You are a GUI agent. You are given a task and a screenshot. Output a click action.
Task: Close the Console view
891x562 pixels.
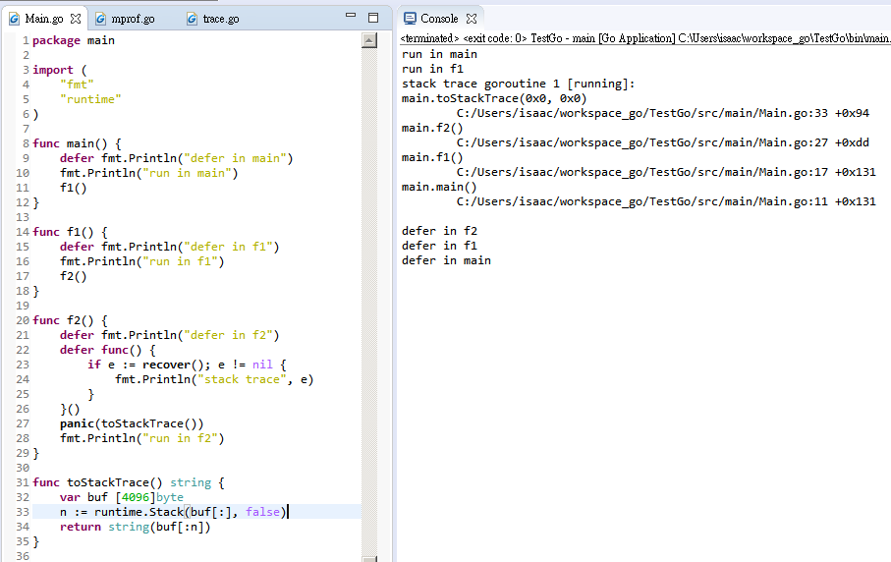pos(472,19)
